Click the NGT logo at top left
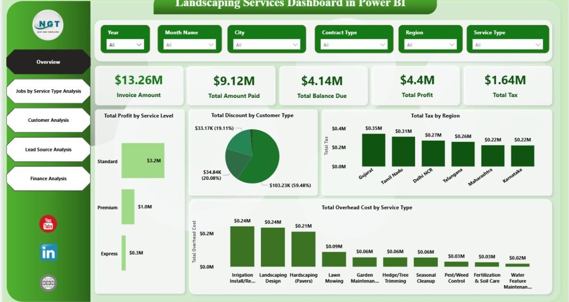 (48, 25)
